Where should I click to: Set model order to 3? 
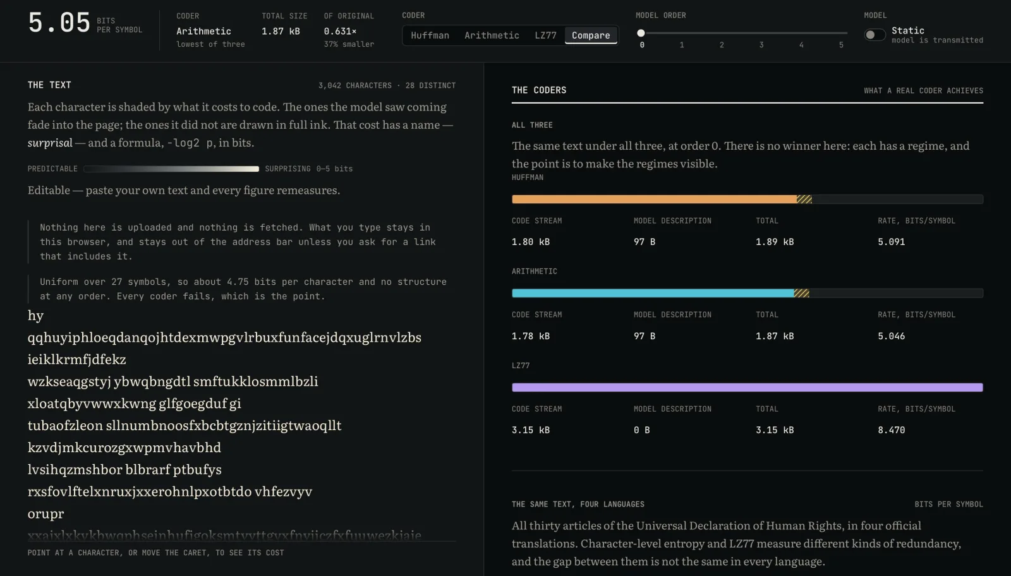761,33
